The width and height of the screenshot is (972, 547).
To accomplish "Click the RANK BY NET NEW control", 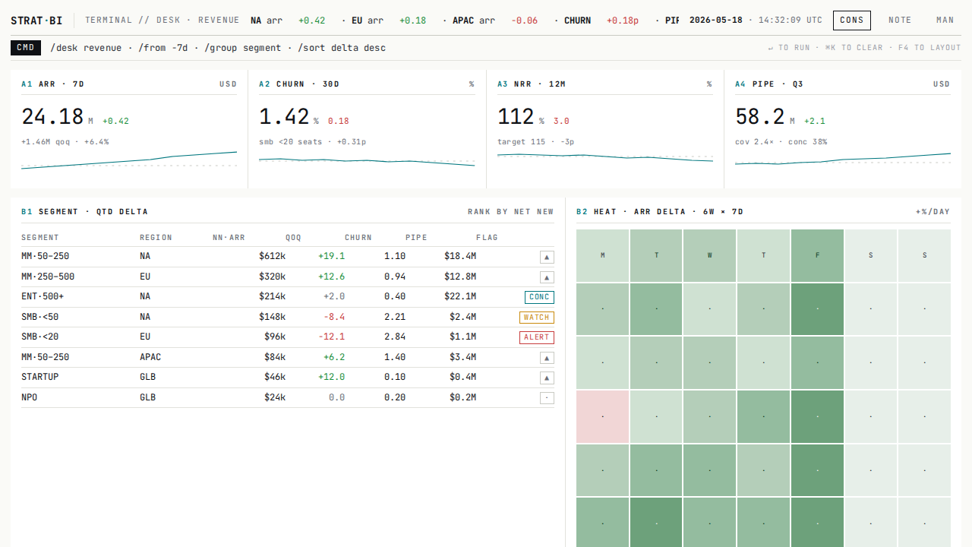I will click(511, 212).
